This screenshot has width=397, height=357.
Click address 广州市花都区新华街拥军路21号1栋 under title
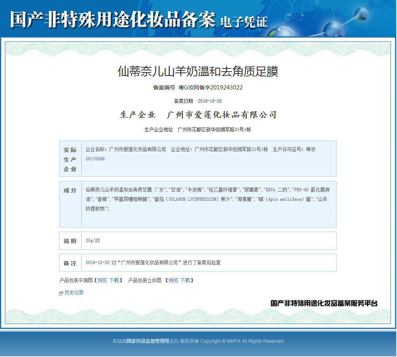(x=214, y=130)
